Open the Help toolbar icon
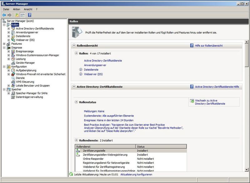 [30, 15]
